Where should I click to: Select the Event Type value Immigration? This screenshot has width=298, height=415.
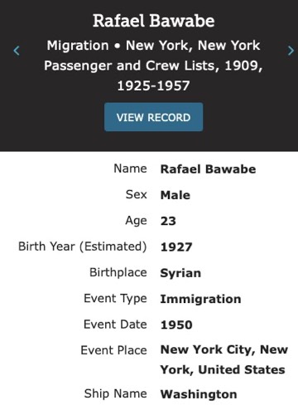click(200, 299)
